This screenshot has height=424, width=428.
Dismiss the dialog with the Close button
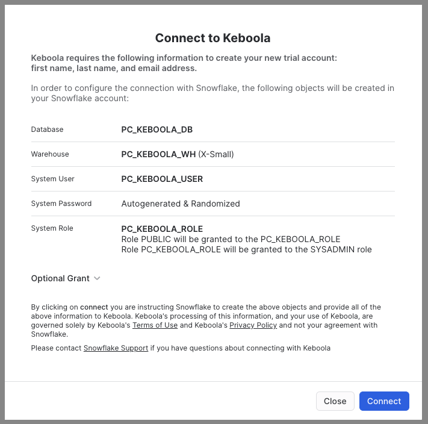coord(335,401)
